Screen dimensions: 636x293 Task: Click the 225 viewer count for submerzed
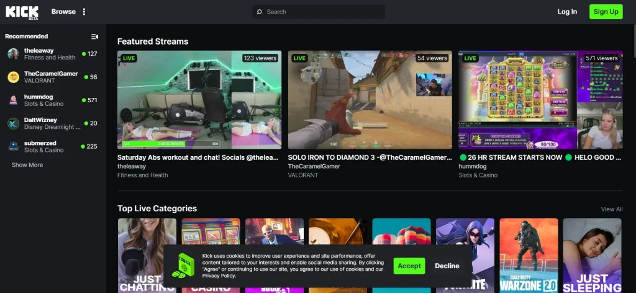tap(92, 146)
